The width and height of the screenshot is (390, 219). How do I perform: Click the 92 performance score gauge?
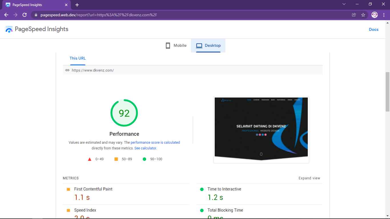pos(124,113)
